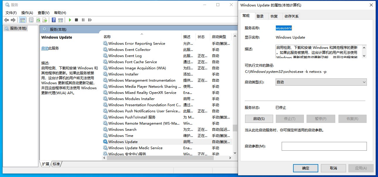This screenshot has width=378, height=177.
Task: Switch to the 标准 tab at the bottom
Action: coord(56,164)
